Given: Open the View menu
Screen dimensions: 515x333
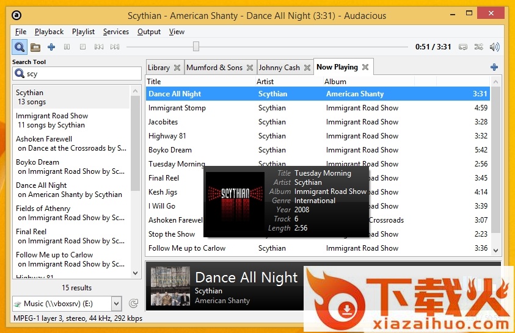Looking at the screenshot, I should [x=177, y=32].
